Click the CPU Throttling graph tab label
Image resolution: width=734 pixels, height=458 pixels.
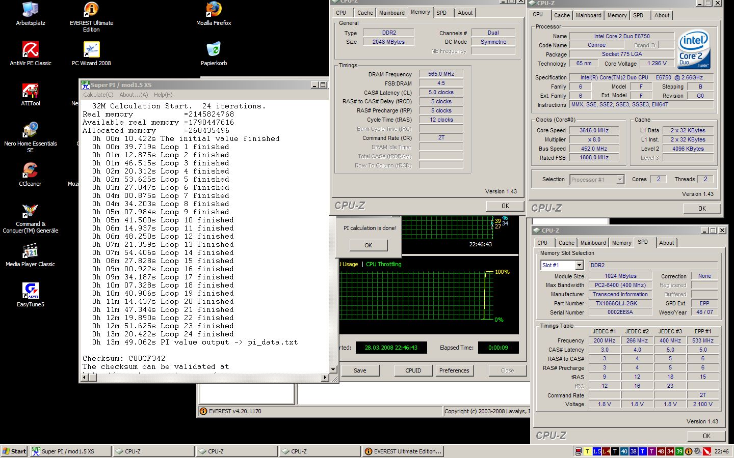coord(383,264)
